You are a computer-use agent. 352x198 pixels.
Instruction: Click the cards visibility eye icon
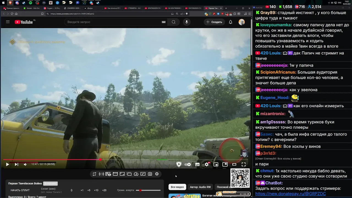pos(108,174)
